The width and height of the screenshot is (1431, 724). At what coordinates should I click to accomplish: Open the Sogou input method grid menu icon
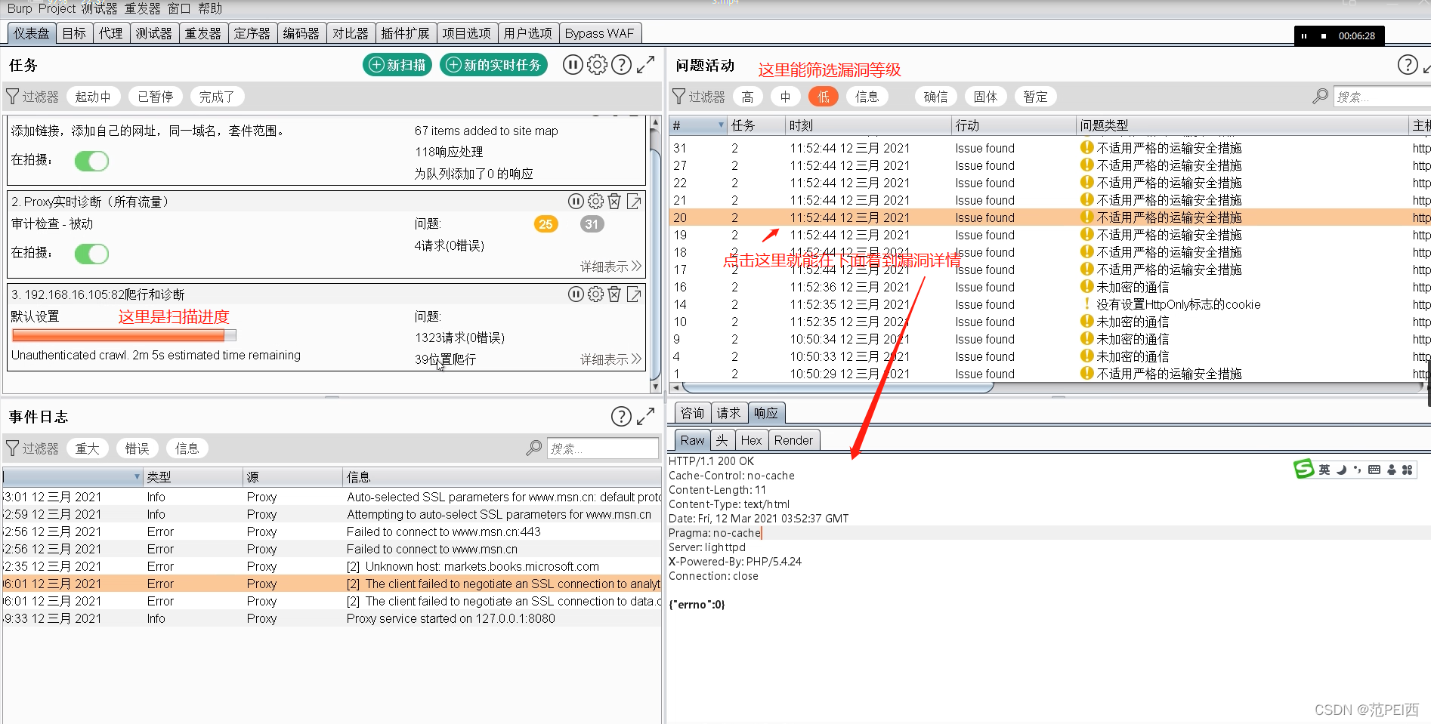(1407, 470)
